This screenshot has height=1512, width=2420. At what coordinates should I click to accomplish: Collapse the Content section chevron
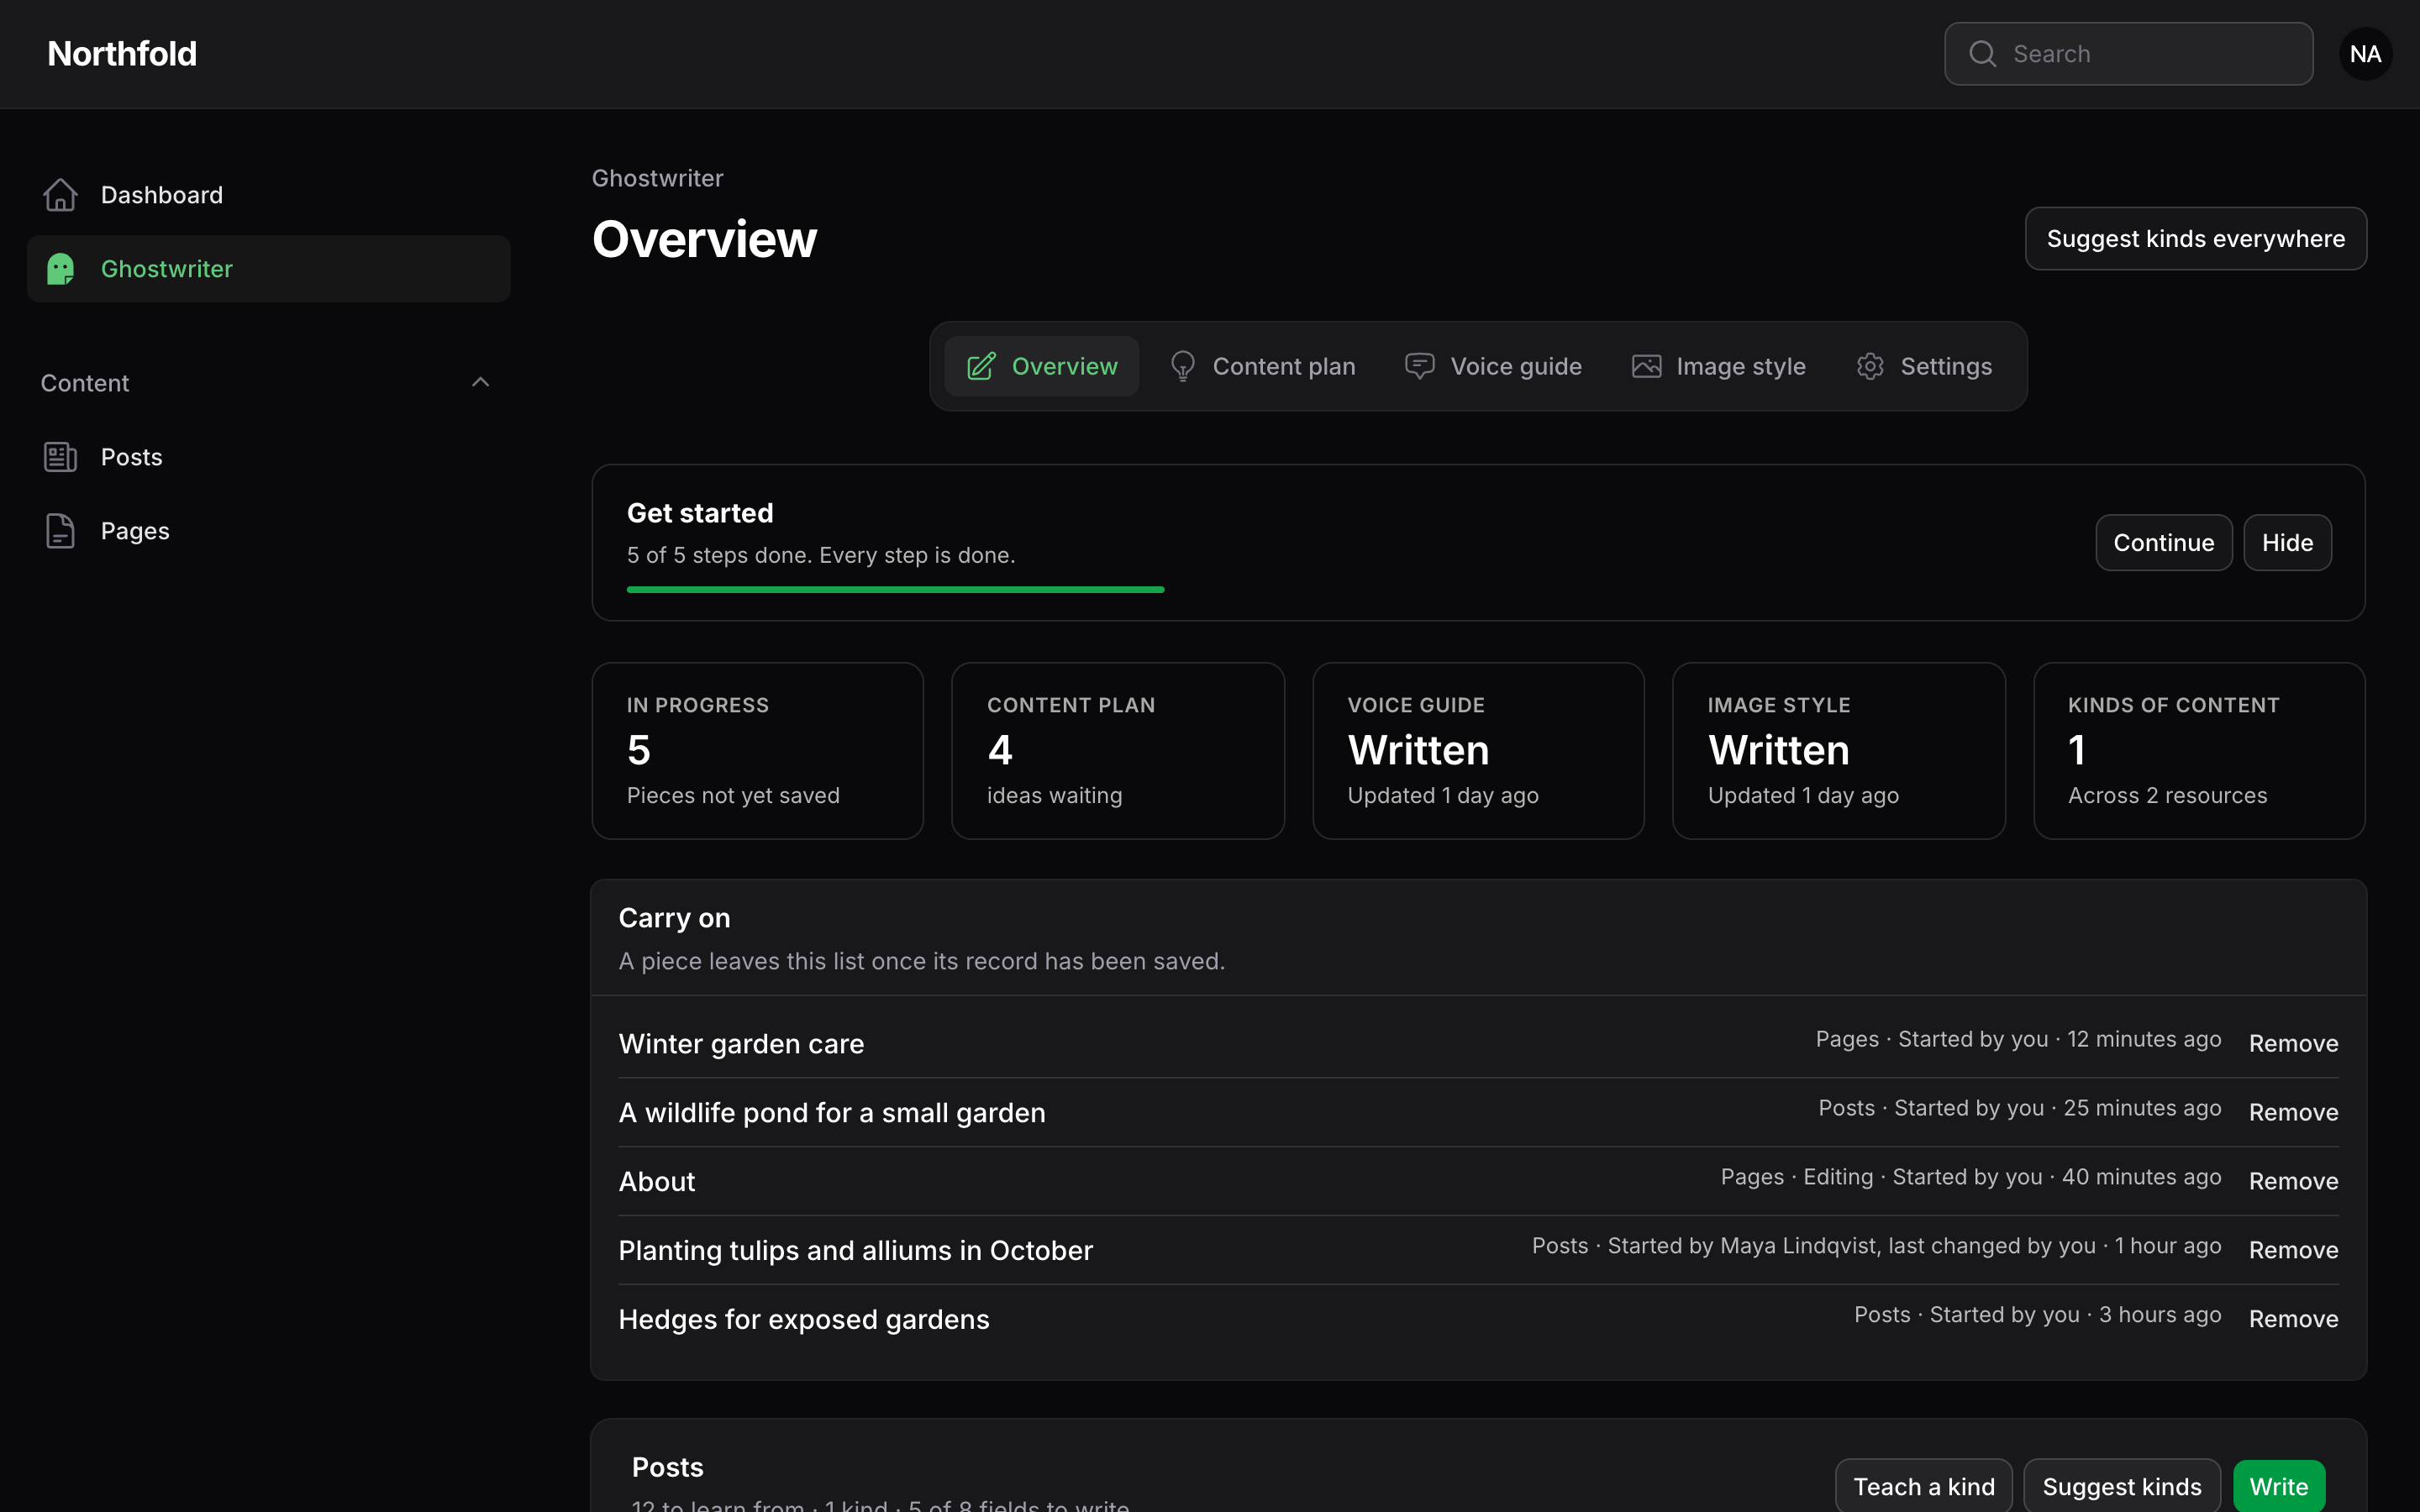click(480, 382)
